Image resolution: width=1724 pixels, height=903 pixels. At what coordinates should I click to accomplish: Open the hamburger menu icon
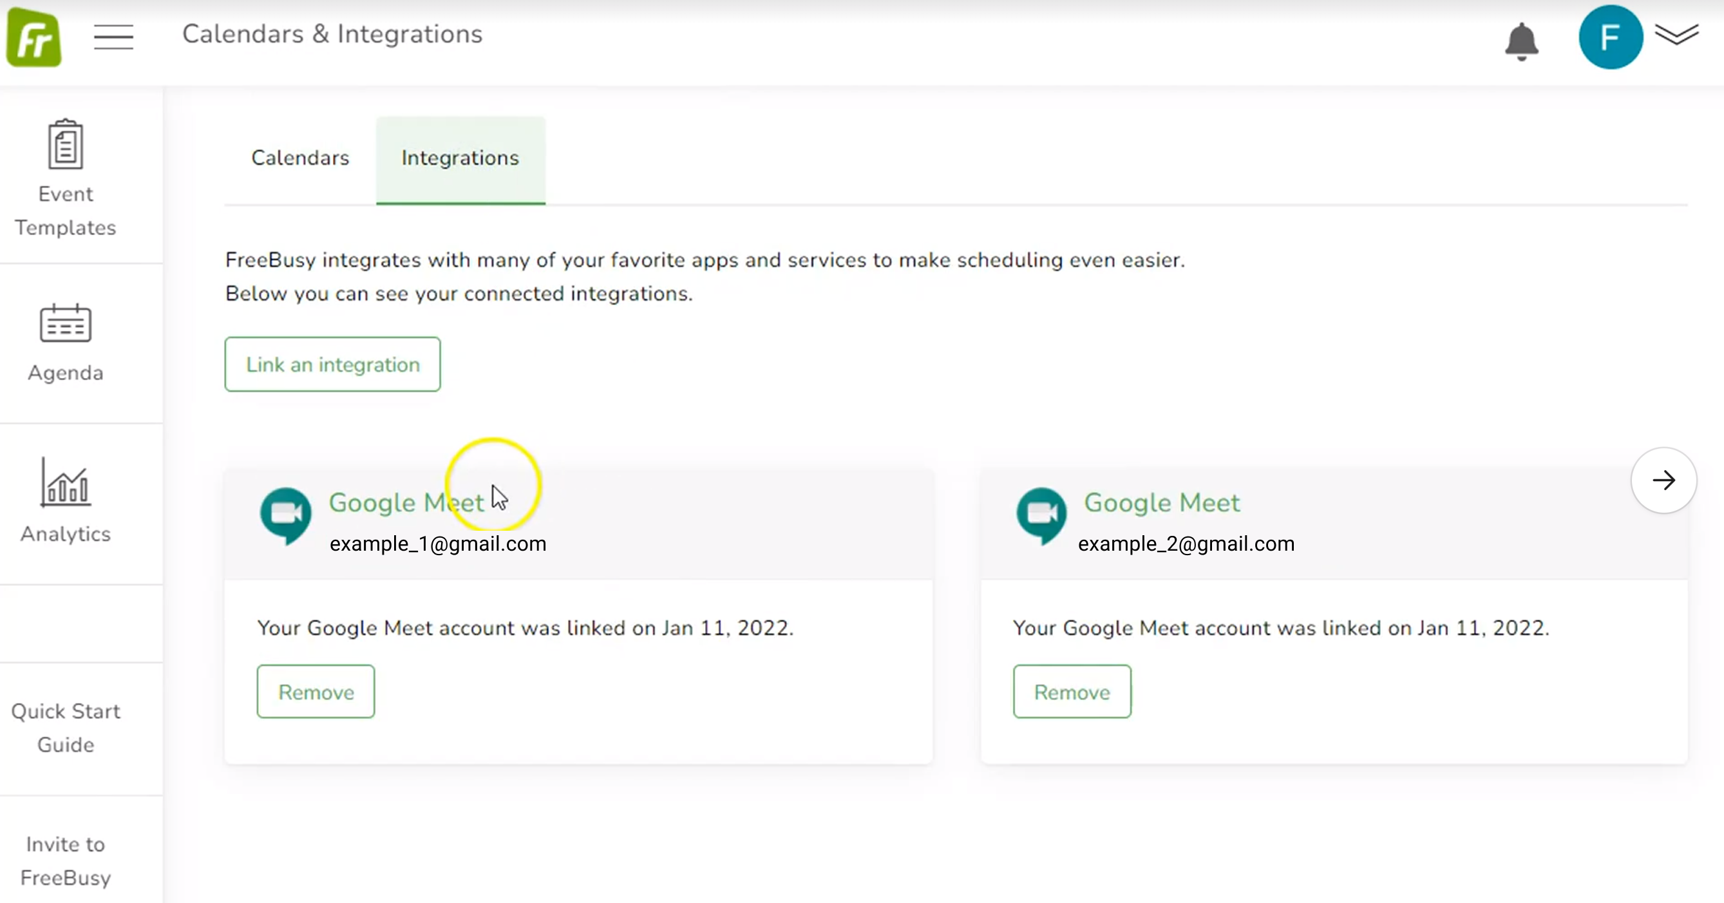(x=113, y=36)
